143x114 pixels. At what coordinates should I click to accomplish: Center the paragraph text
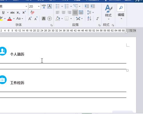pos(63,12)
